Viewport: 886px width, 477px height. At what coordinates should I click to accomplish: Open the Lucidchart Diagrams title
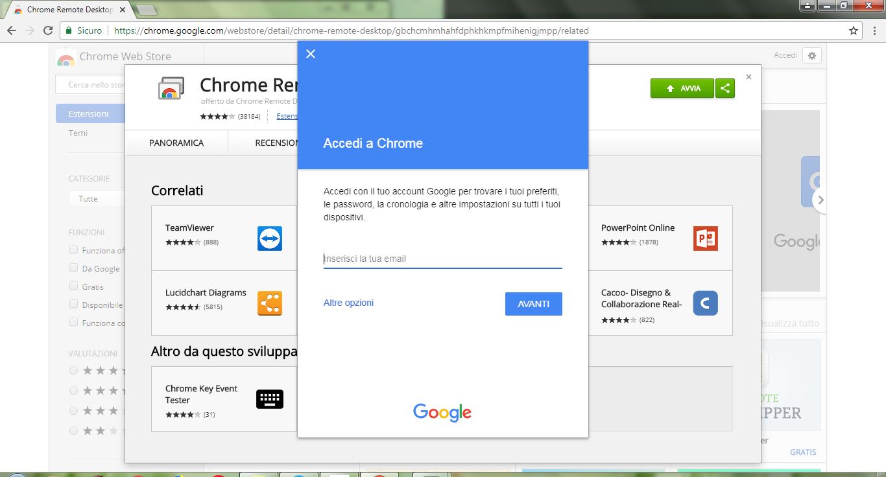pyautogui.click(x=206, y=292)
